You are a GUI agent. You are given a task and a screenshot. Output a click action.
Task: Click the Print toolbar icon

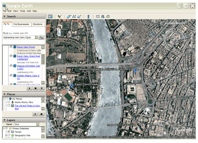coord(103,17)
